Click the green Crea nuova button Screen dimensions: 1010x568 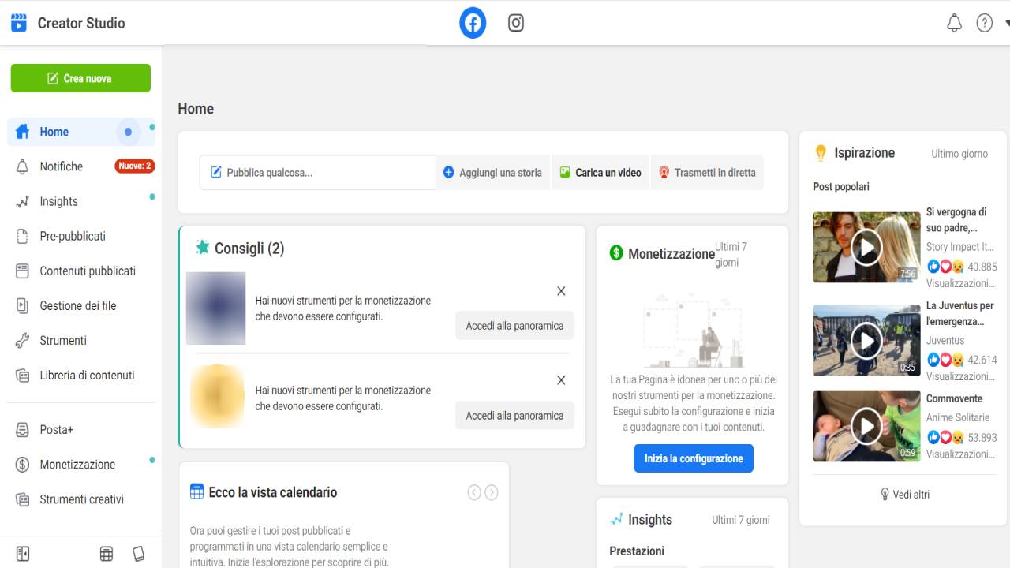coord(80,78)
